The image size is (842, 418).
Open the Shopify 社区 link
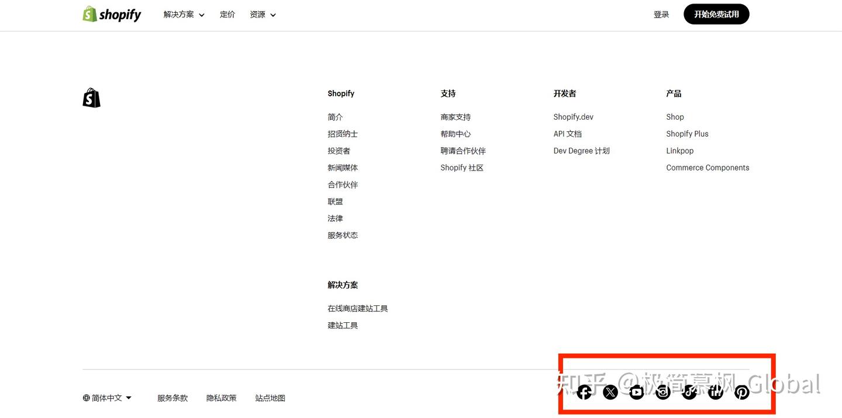coord(462,168)
